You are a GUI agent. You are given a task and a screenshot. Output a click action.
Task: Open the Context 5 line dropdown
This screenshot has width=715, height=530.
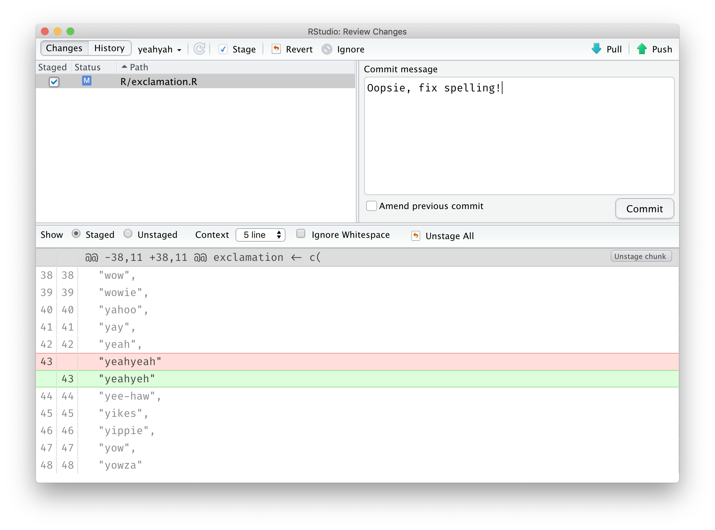[260, 235]
